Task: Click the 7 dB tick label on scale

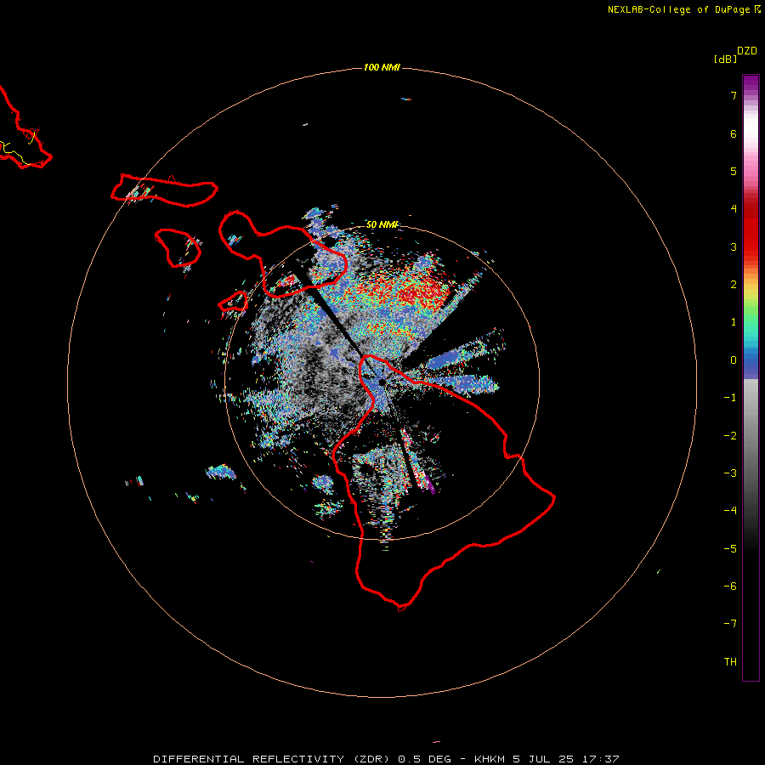Action: click(734, 95)
